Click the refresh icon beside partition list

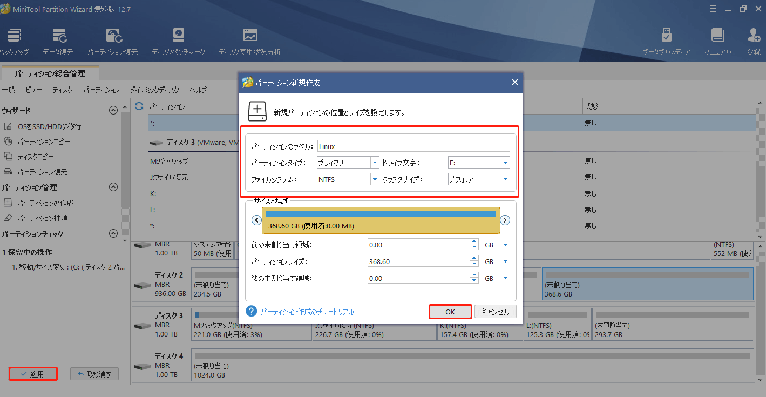point(139,106)
